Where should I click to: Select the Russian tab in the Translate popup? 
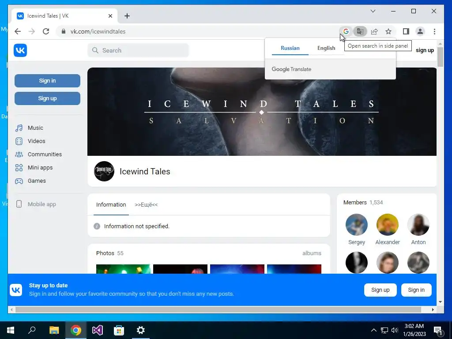[290, 48]
